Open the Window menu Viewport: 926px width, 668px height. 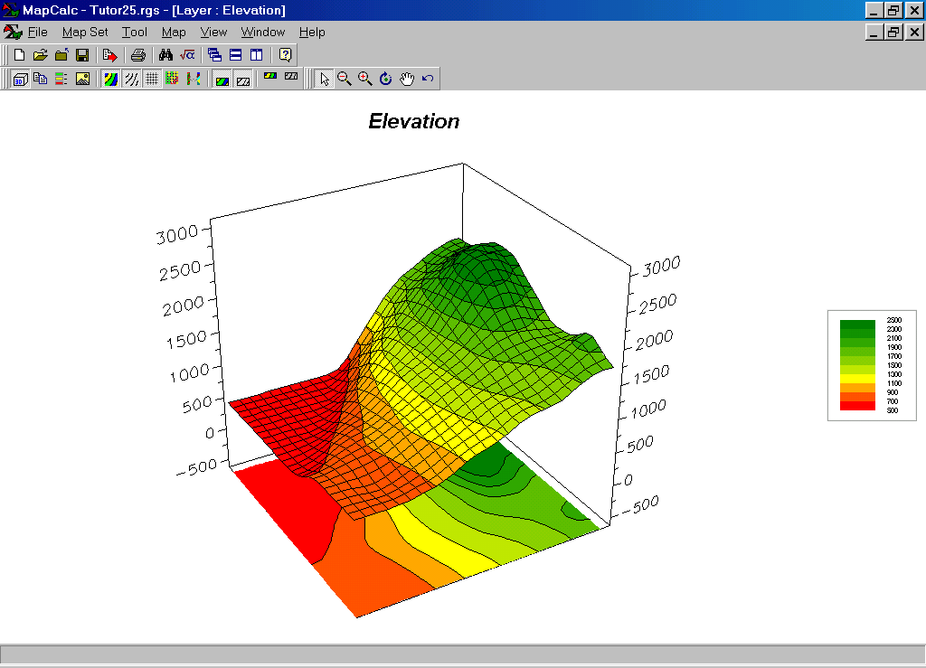(x=262, y=32)
